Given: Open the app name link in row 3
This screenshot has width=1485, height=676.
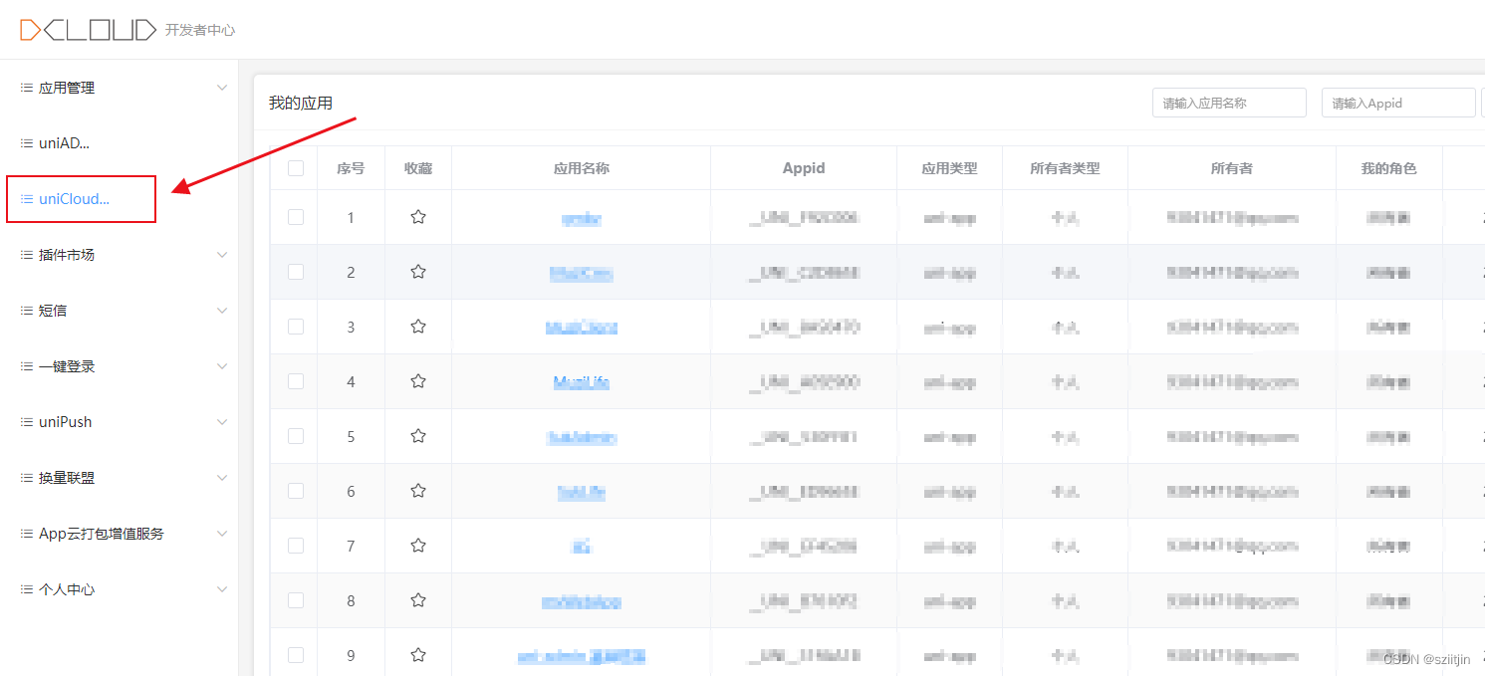Looking at the screenshot, I should pos(582,328).
